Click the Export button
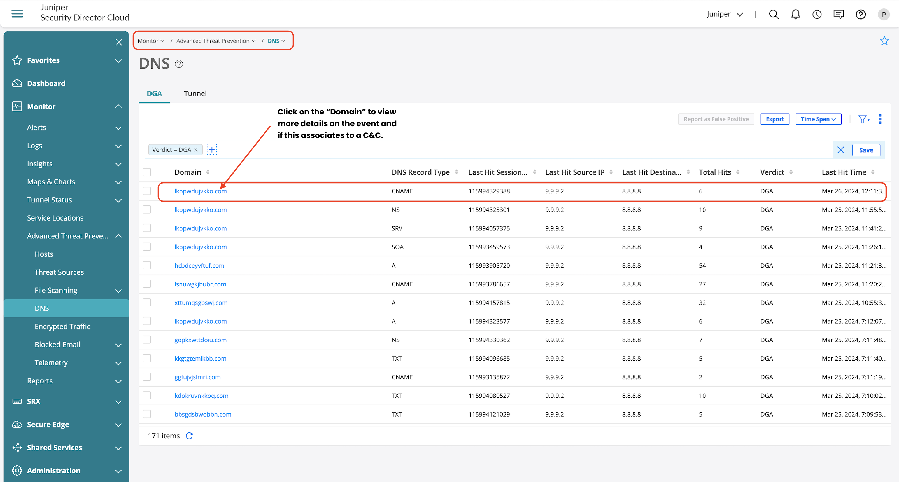899x482 pixels. pyautogui.click(x=774, y=119)
